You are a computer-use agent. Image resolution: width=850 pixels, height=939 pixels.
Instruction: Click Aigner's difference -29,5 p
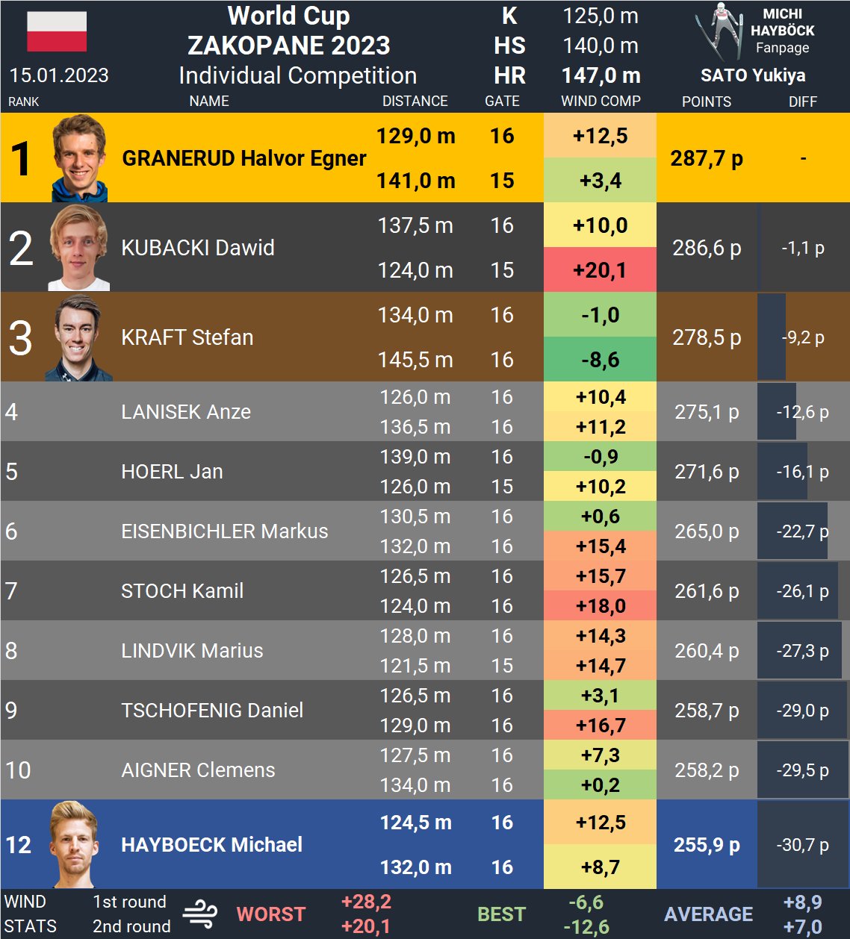coord(803,770)
